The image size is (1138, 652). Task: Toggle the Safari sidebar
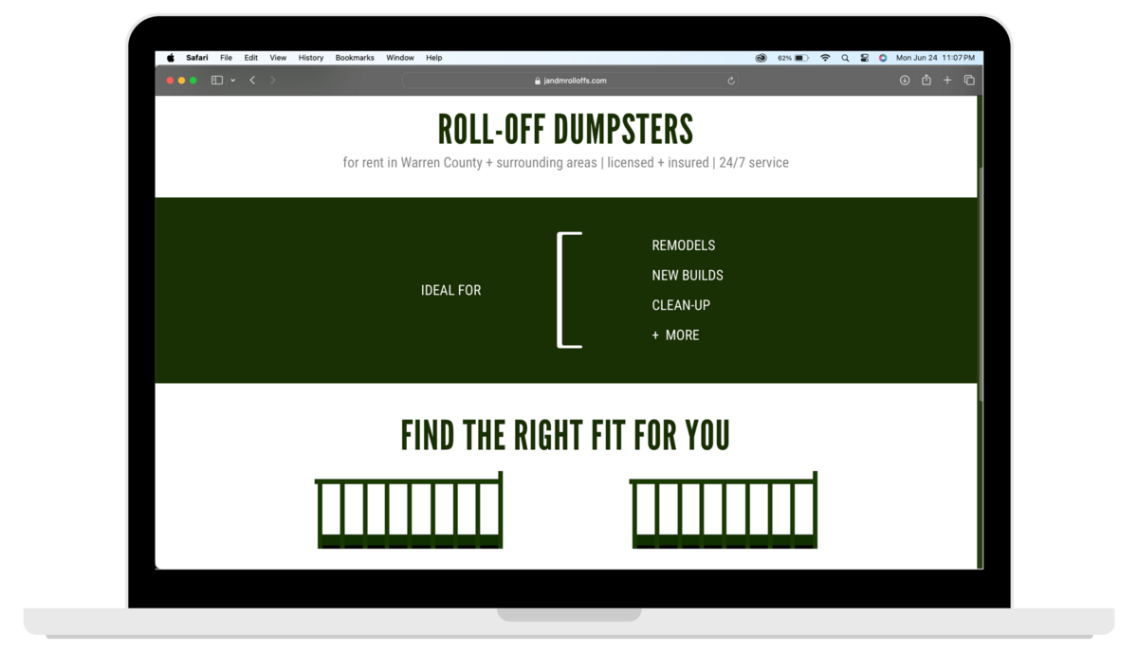(x=217, y=81)
